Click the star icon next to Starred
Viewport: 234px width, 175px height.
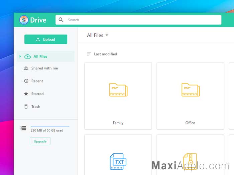pyautogui.click(x=26, y=94)
